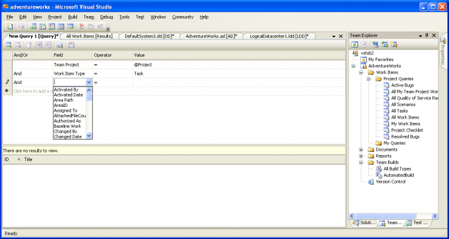449x239 pixels.
Task: Click the pin auto-hide icon in Team Explorer
Action: point(427,36)
